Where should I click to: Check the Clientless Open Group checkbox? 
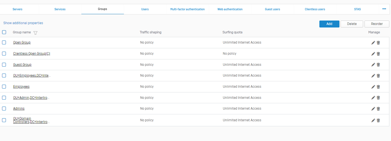pyautogui.click(x=4, y=54)
